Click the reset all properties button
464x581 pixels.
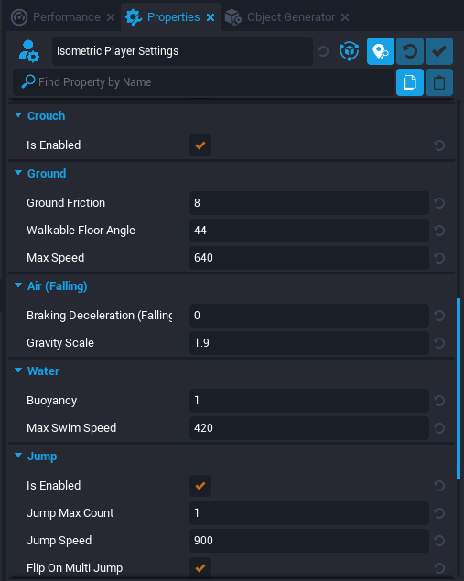click(410, 51)
